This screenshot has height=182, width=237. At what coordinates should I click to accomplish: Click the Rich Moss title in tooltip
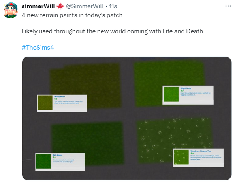(57, 155)
